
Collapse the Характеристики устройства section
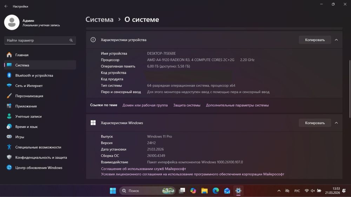336,40
